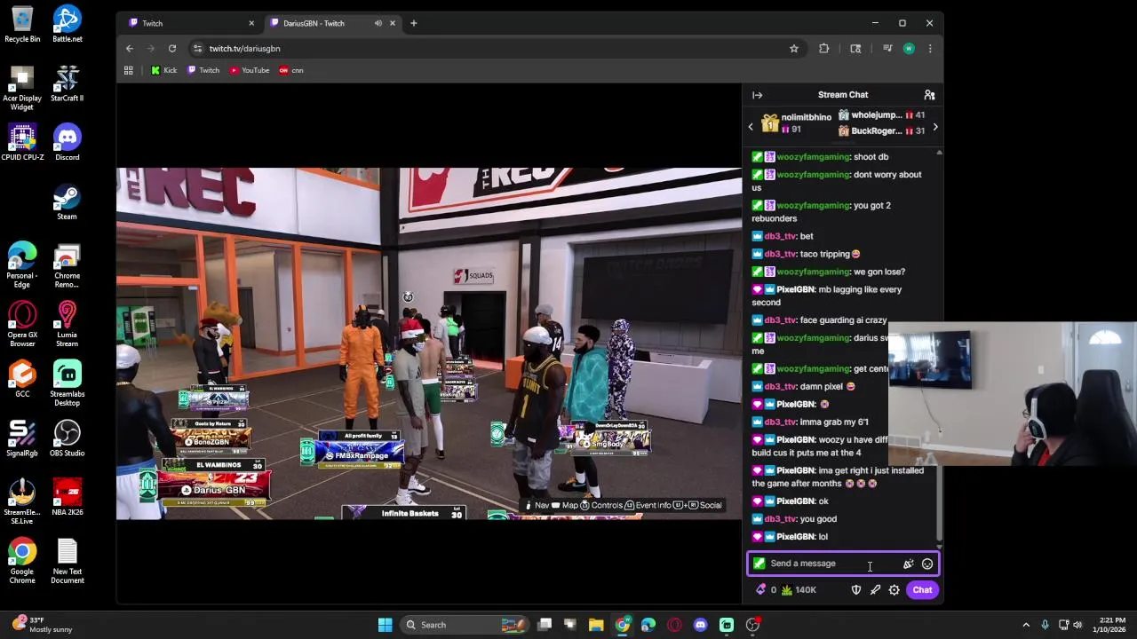Open a new Chrome tab
The height and width of the screenshot is (639, 1137).
(x=413, y=23)
